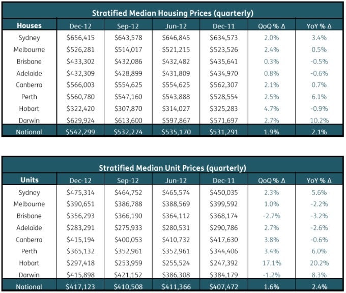The height and width of the screenshot is (293, 346).
Task: Click the Stratified Median Unit Prices title
Action: tap(172, 168)
